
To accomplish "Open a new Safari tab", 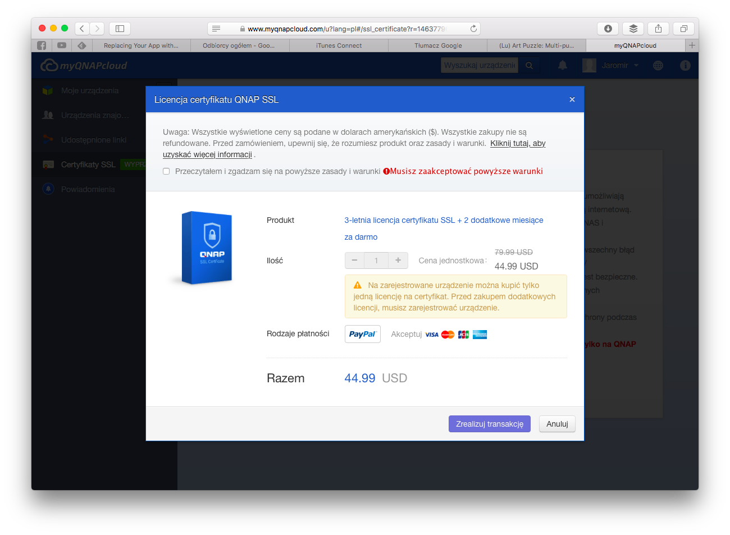I will pyautogui.click(x=692, y=45).
